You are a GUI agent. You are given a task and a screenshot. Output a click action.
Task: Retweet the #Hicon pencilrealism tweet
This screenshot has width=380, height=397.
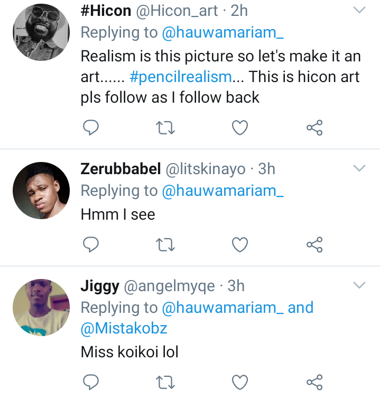(x=166, y=128)
